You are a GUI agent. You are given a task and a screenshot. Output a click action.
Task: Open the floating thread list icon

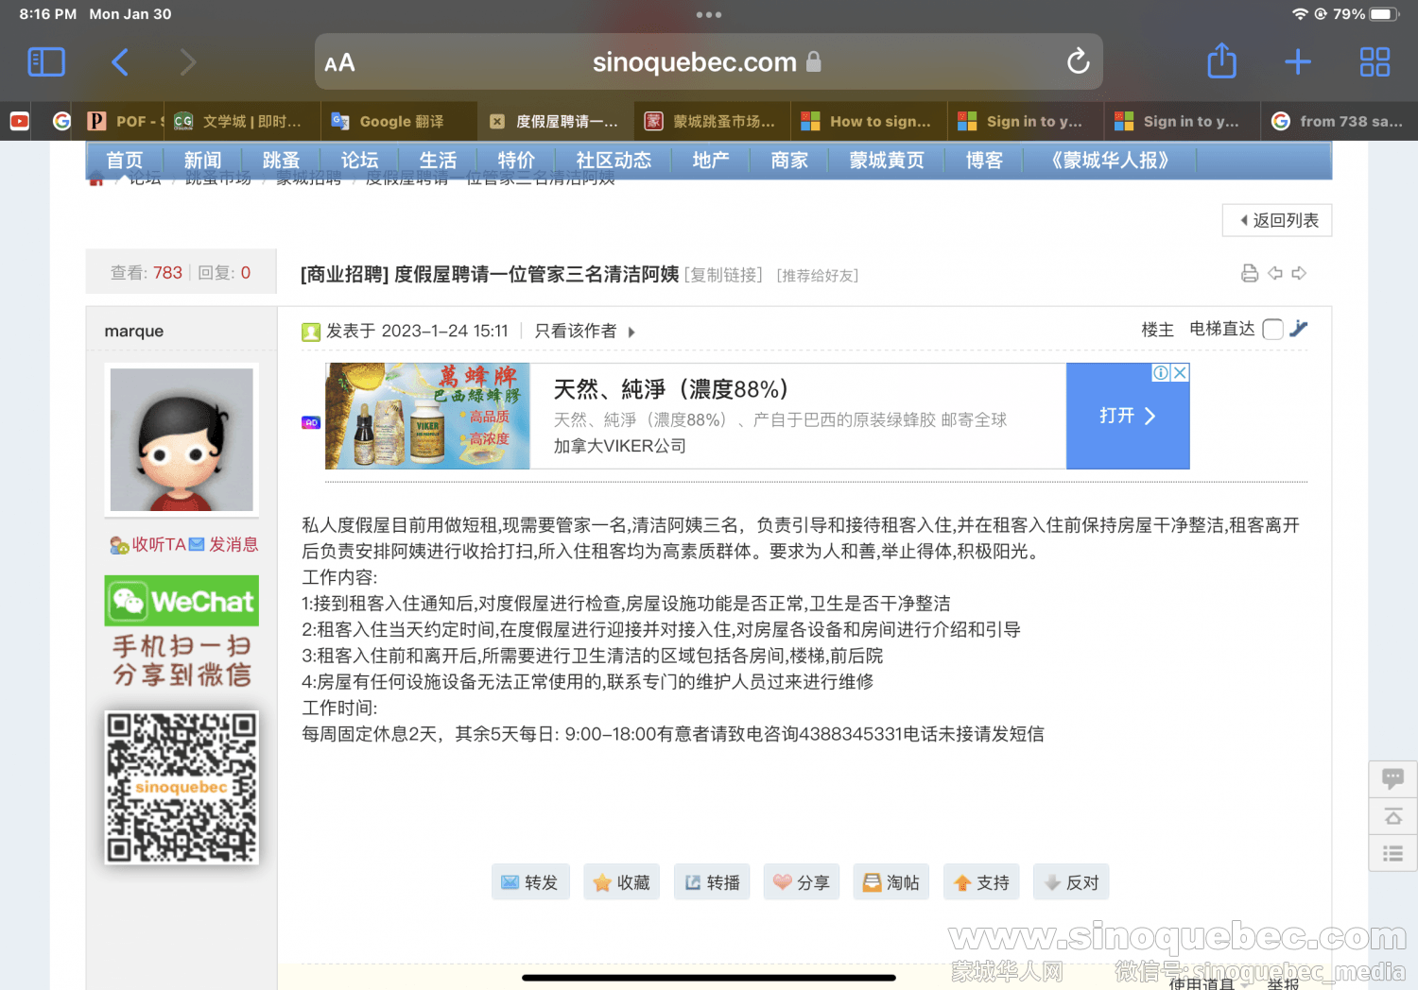pos(1392,854)
